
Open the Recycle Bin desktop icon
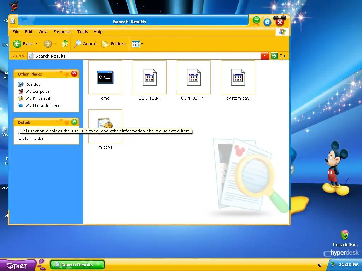pos(345,235)
